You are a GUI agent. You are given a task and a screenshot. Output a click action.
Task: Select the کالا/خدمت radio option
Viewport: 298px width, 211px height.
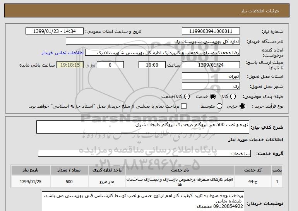point(187,96)
